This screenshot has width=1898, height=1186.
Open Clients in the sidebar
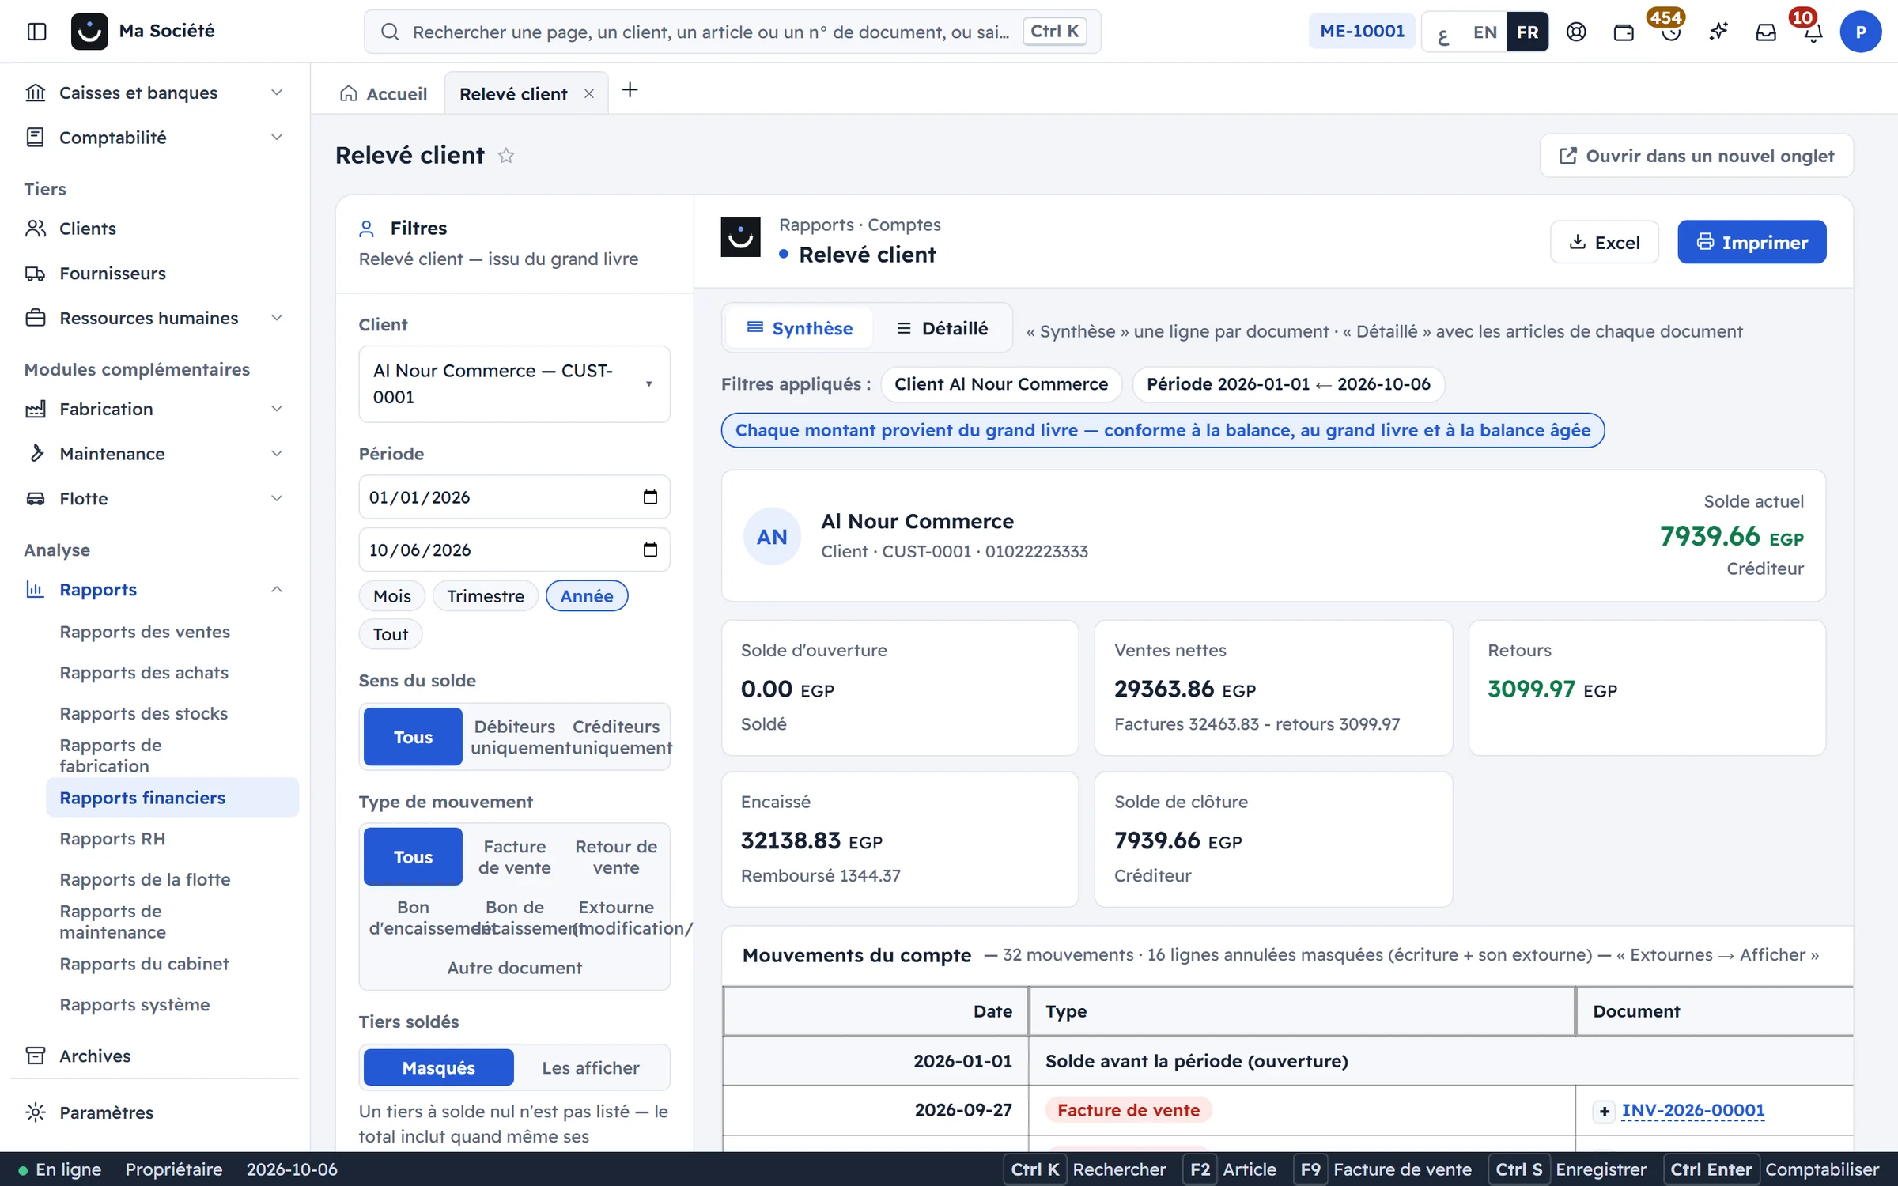coord(87,229)
